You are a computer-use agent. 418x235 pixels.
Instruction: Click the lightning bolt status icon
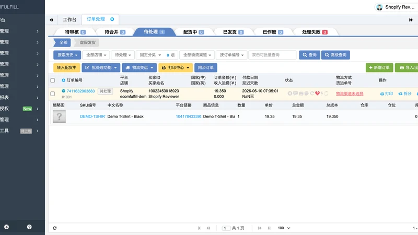point(322,93)
